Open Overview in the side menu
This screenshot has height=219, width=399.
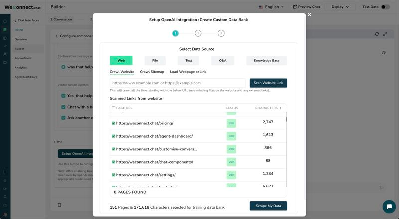(x=21, y=39)
